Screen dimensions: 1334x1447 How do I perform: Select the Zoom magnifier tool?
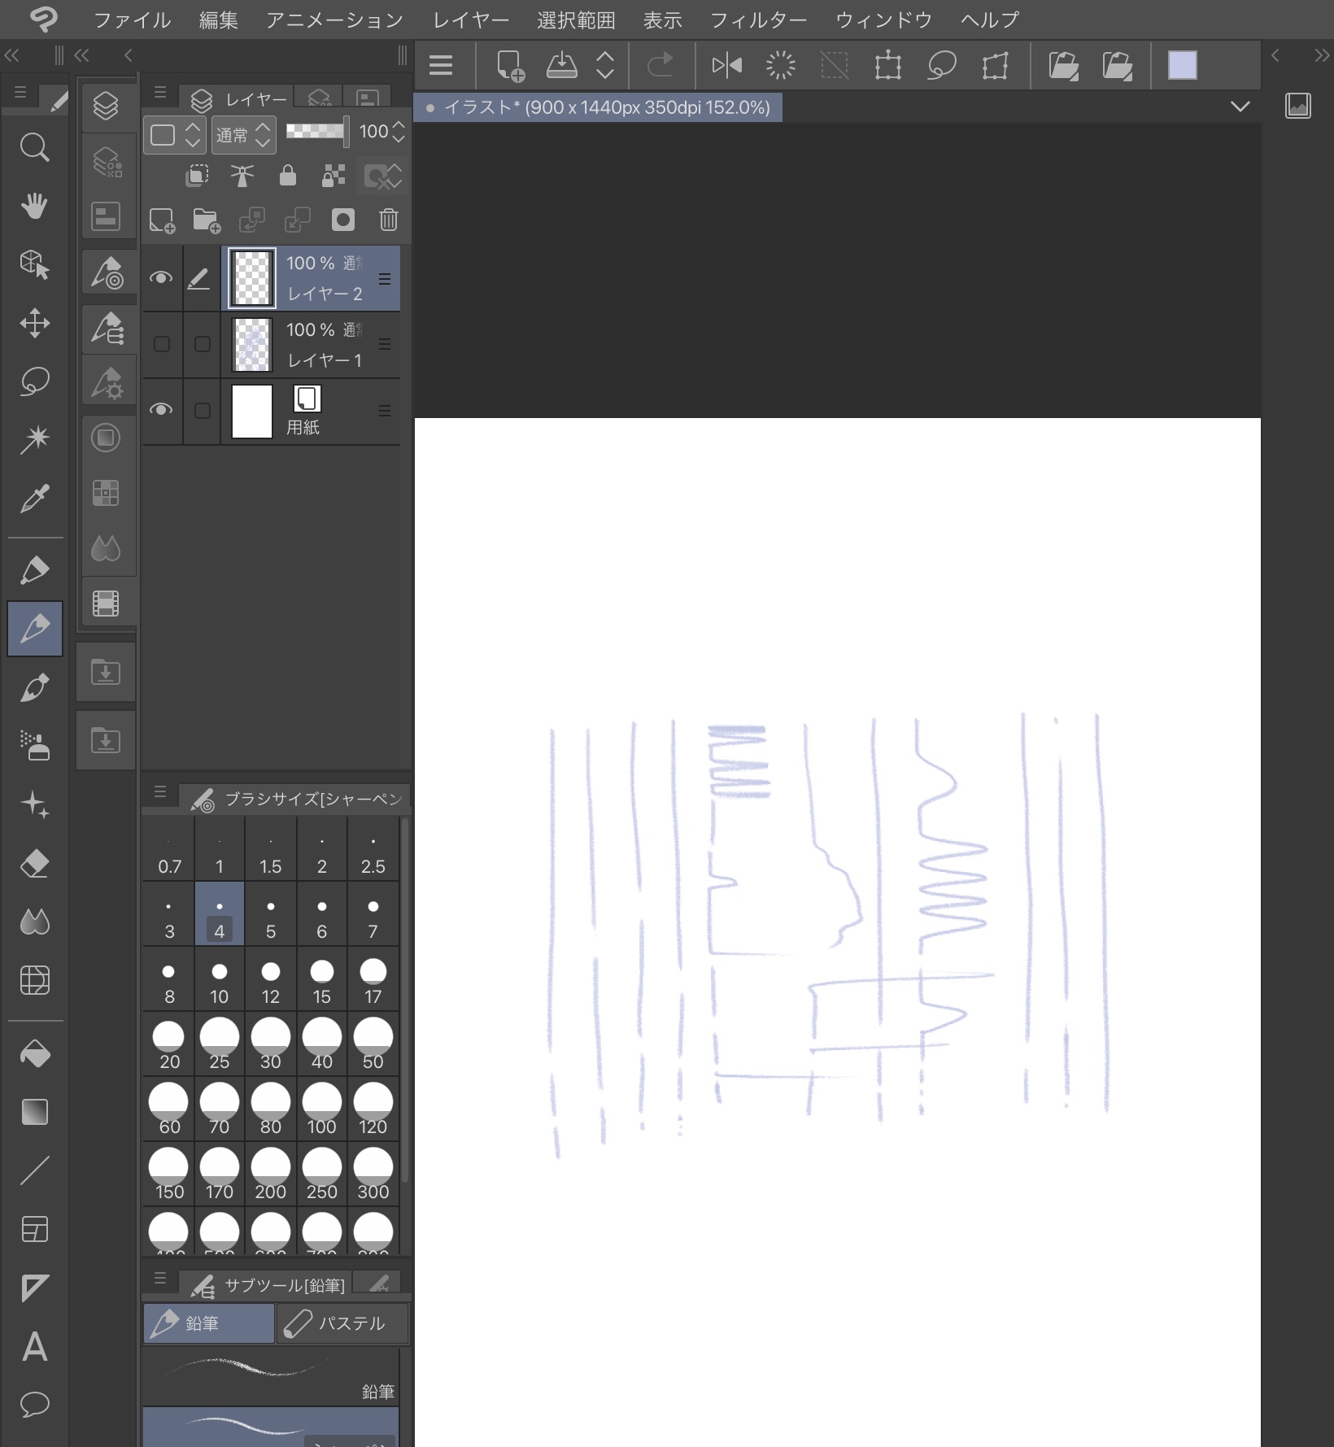click(34, 148)
